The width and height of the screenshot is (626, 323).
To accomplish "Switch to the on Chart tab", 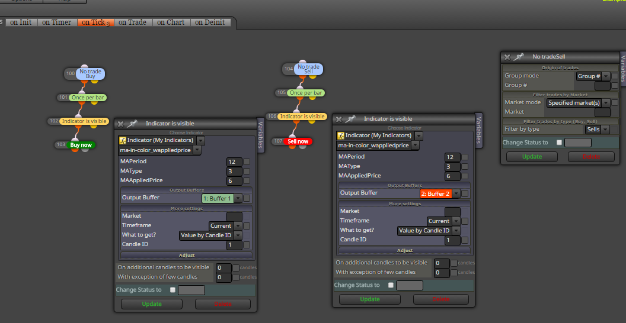I will [171, 22].
